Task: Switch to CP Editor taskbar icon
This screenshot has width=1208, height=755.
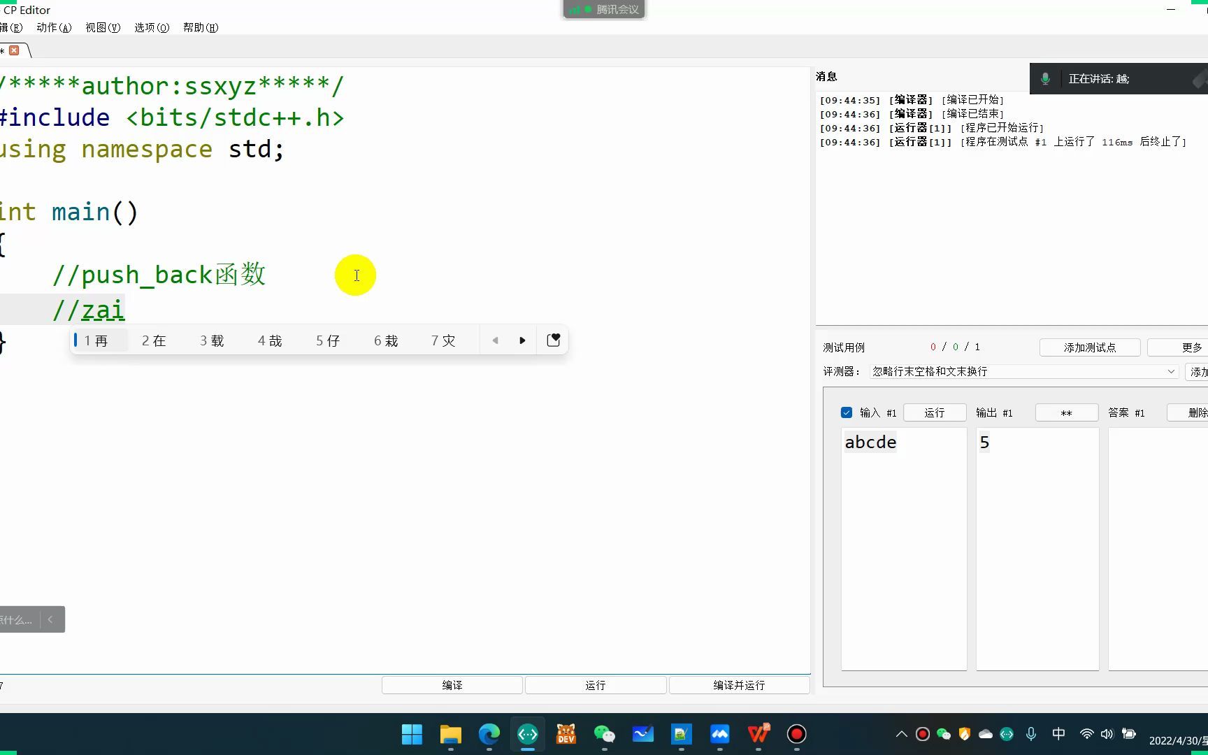Action: (x=527, y=734)
